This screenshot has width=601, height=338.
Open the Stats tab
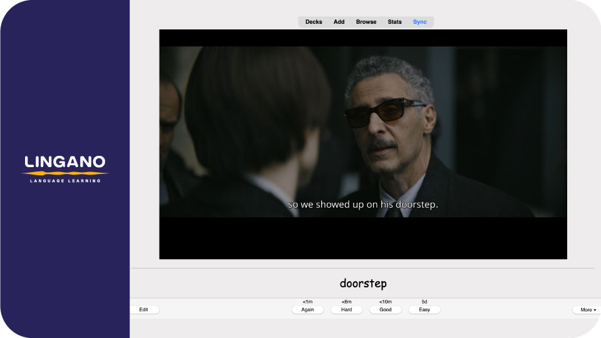point(394,22)
